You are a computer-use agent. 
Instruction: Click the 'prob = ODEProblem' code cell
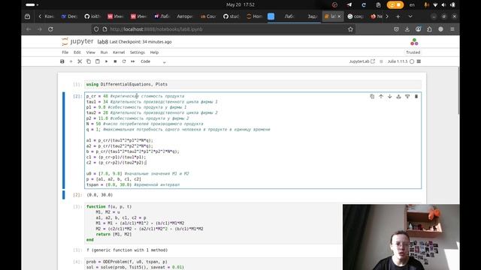coord(213,264)
